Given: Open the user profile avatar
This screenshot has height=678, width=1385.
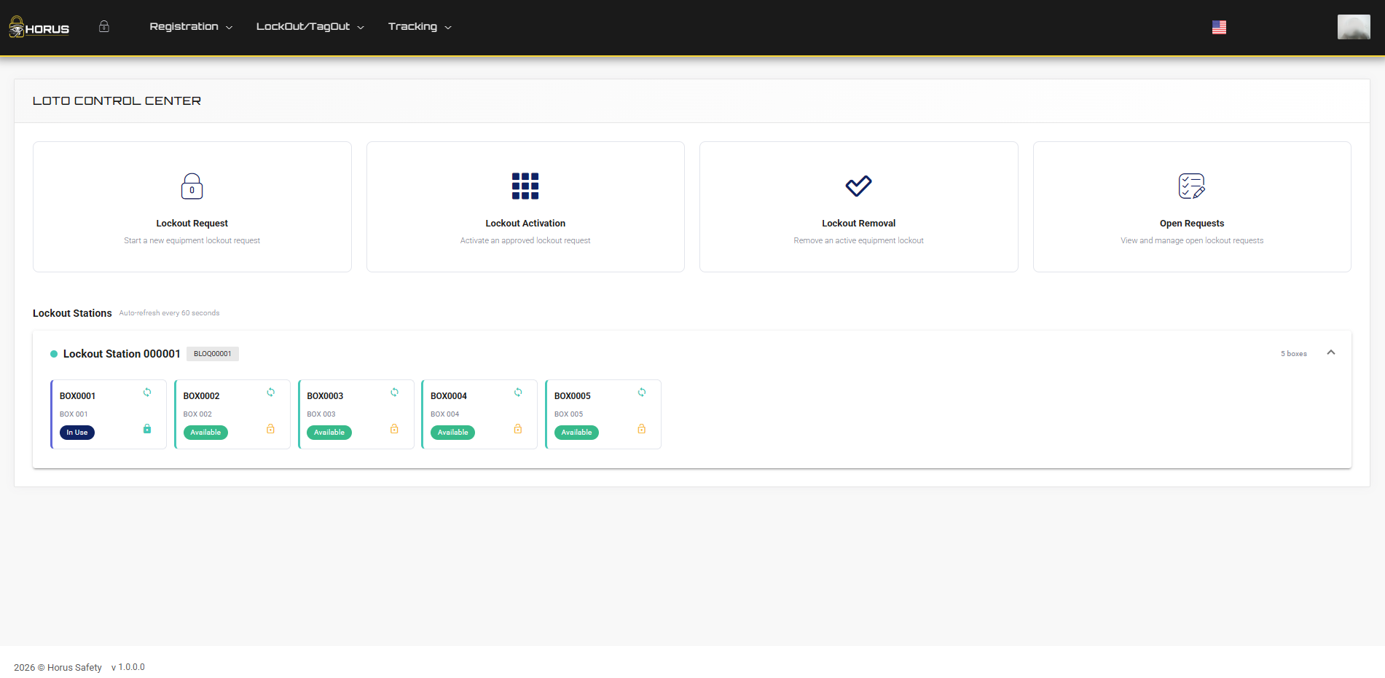Looking at the screenshot, I should click(x=1354, y=27).
